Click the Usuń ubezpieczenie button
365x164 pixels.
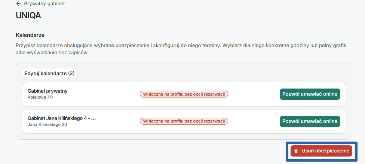pos(321,151)
